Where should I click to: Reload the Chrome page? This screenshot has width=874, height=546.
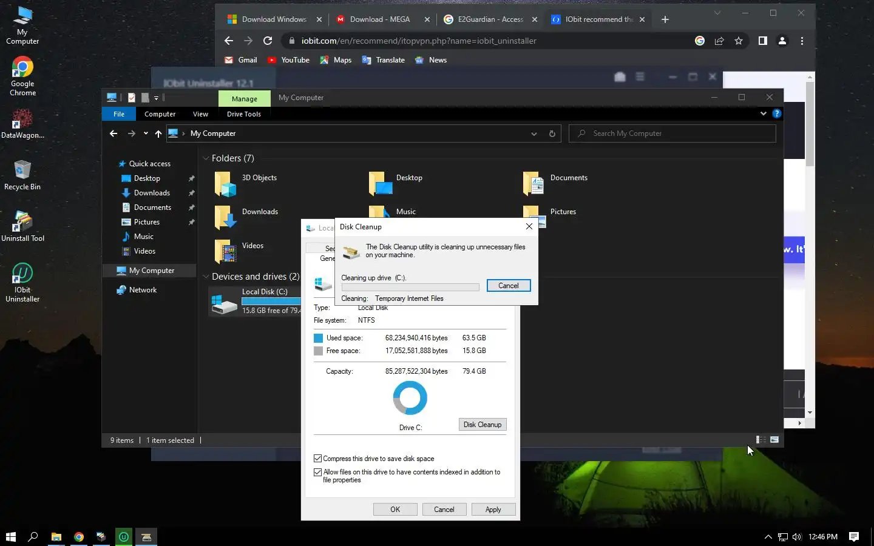pyautogui.click(x=268, y=41)
